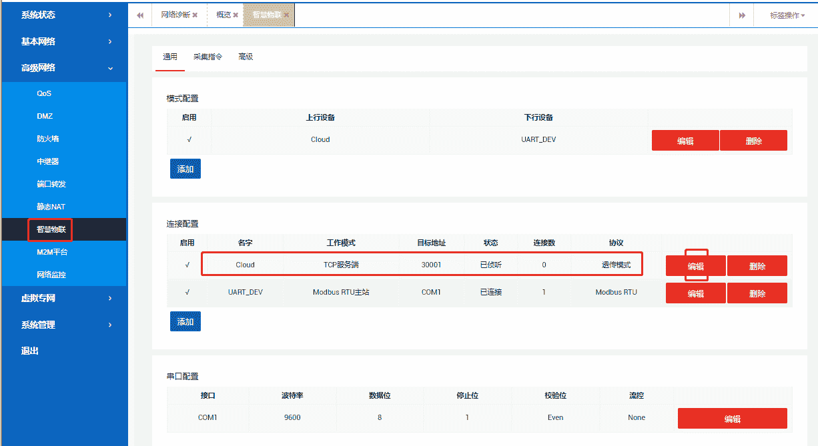Close the 概览 tab
The image size is (818, 446).
tap(236, 15)
